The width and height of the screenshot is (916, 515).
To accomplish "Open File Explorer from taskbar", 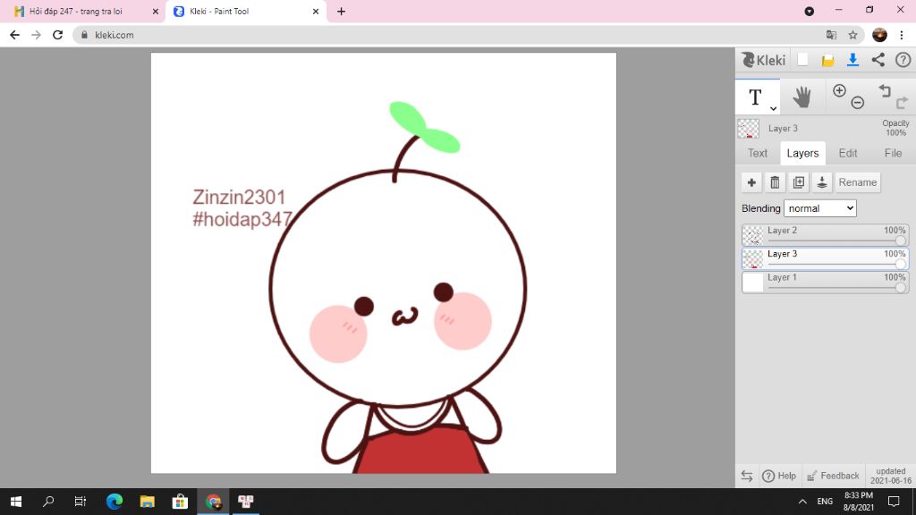I will pyautogui.click(x=148, y=502).
